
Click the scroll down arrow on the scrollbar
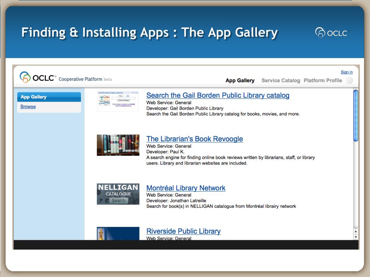pyautogui.click(x=356, y=237)
